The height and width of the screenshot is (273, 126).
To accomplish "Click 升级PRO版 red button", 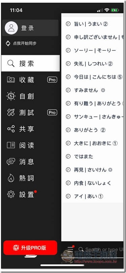I will pyautogui.click(x=30, y=248).
